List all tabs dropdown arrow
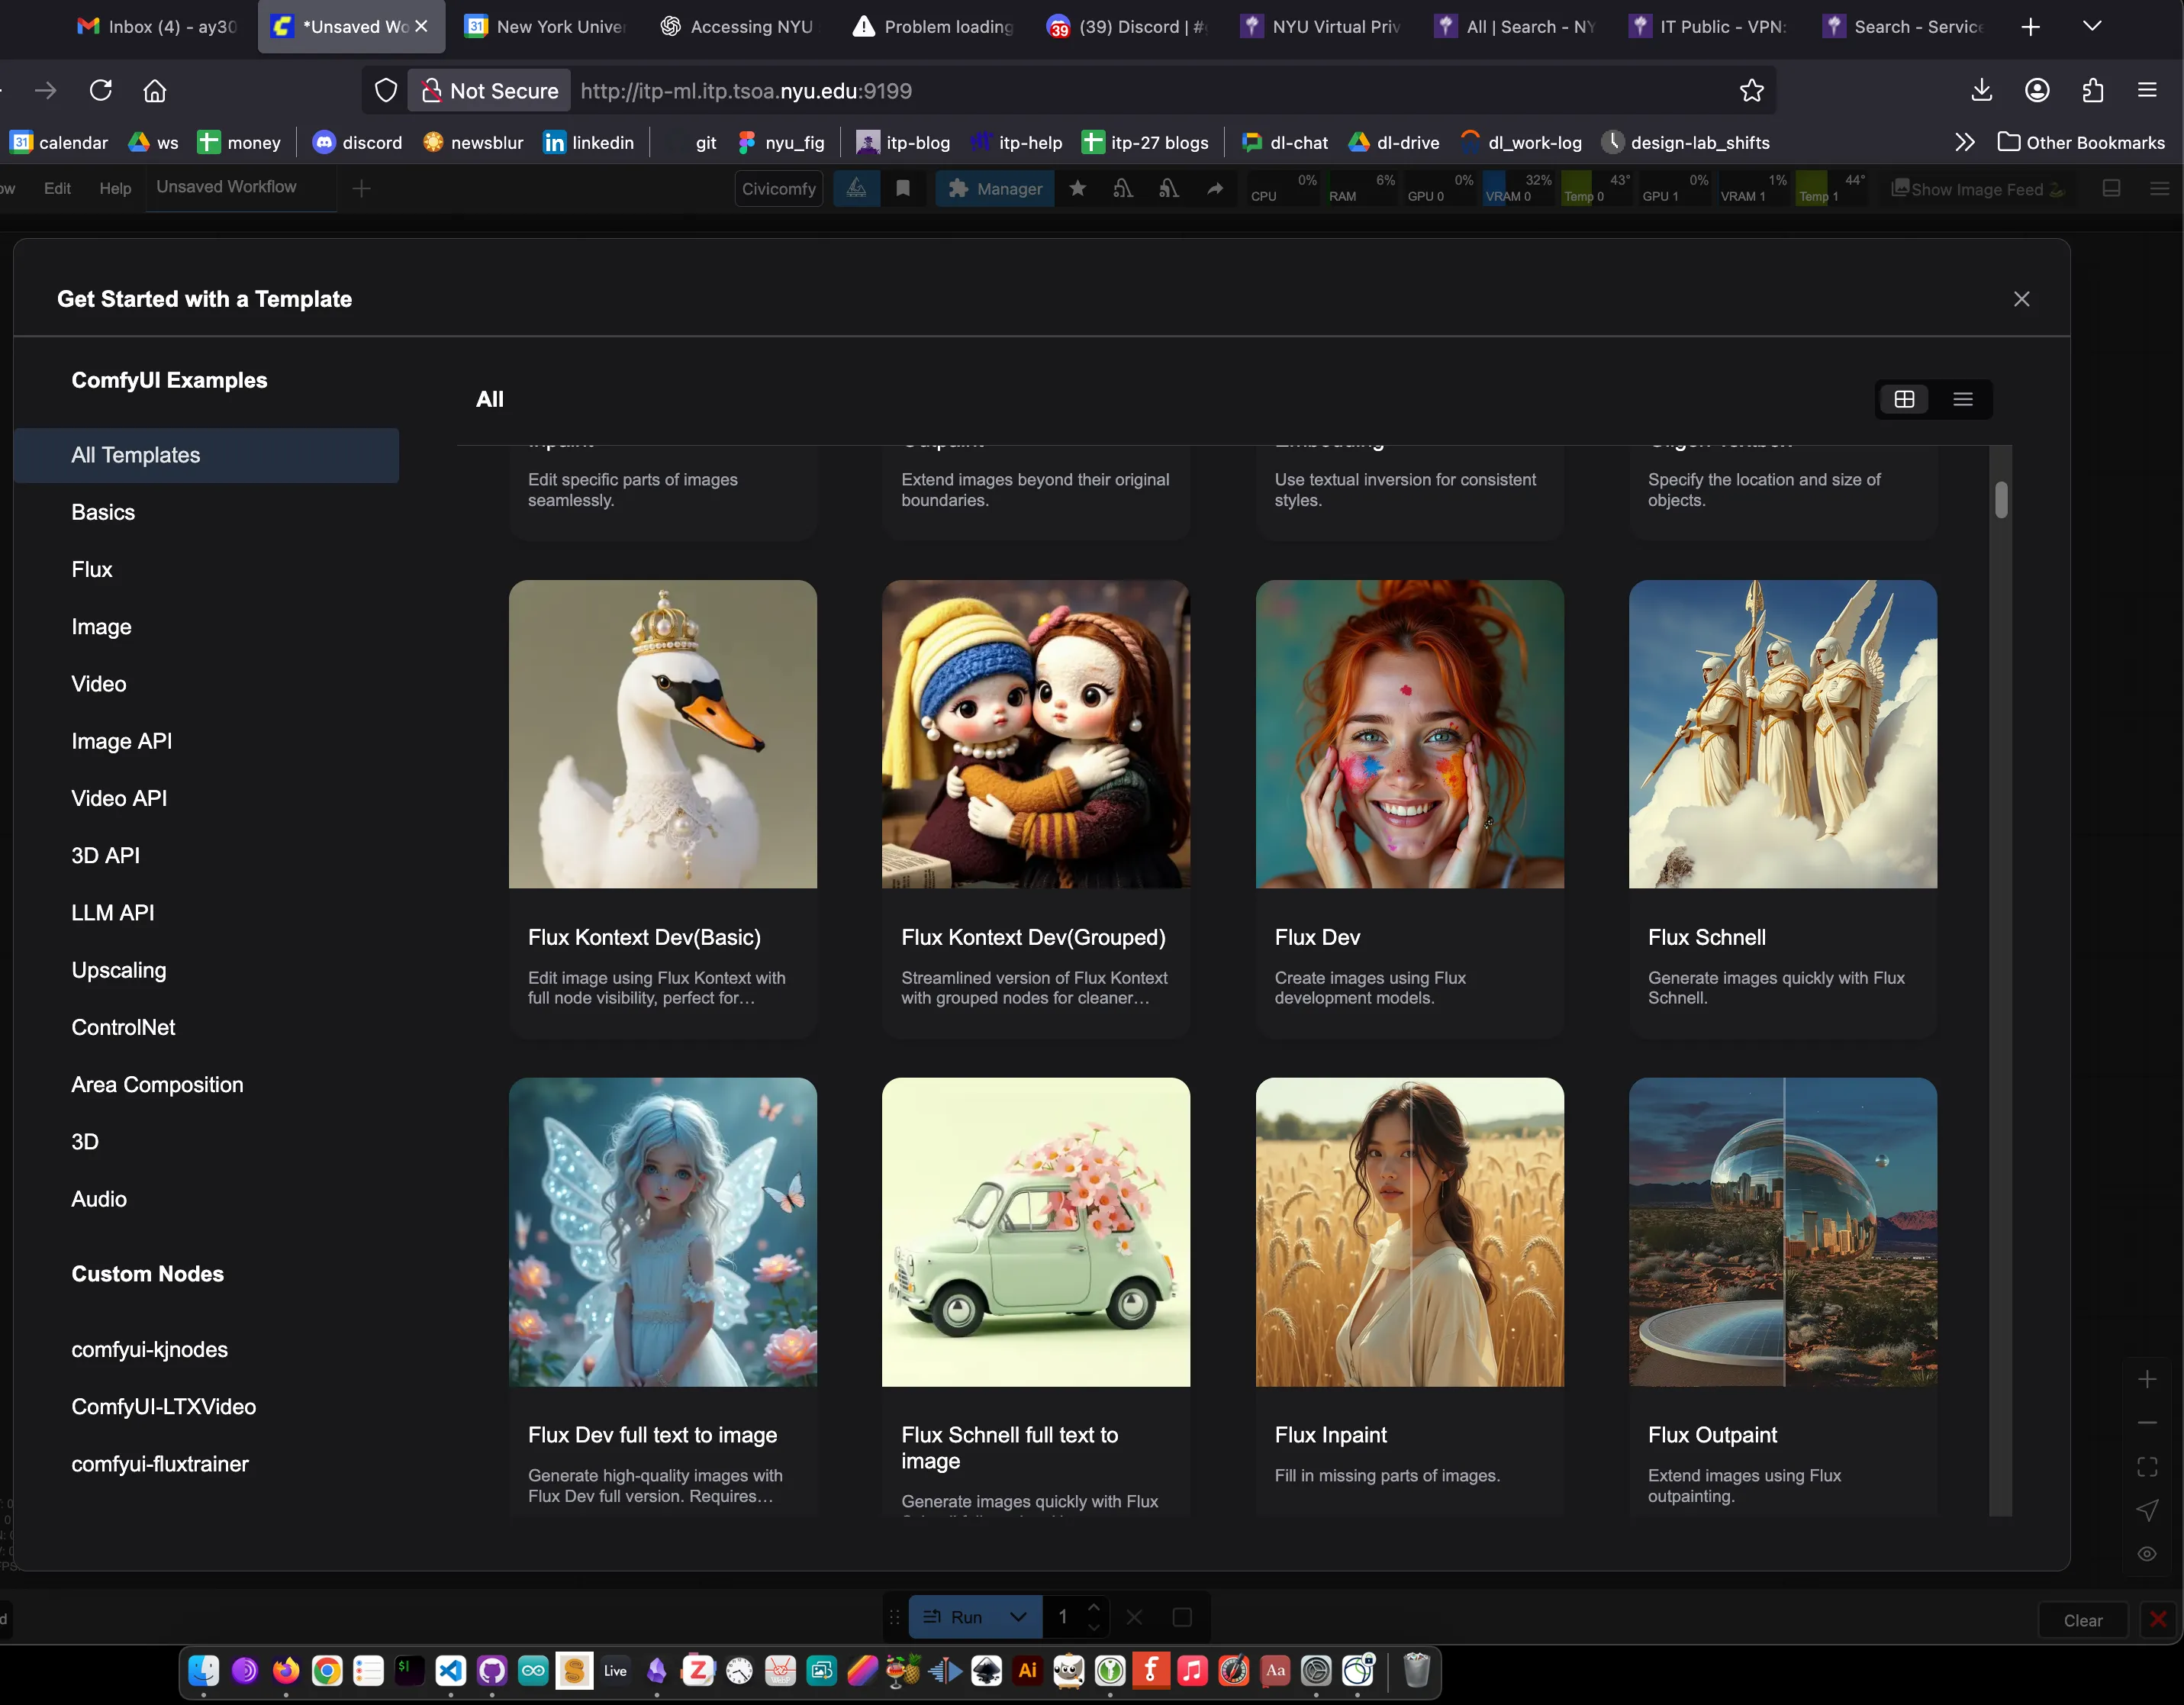The height and width of the screenshot is (1705, 2184). (x=2091, y=27)
